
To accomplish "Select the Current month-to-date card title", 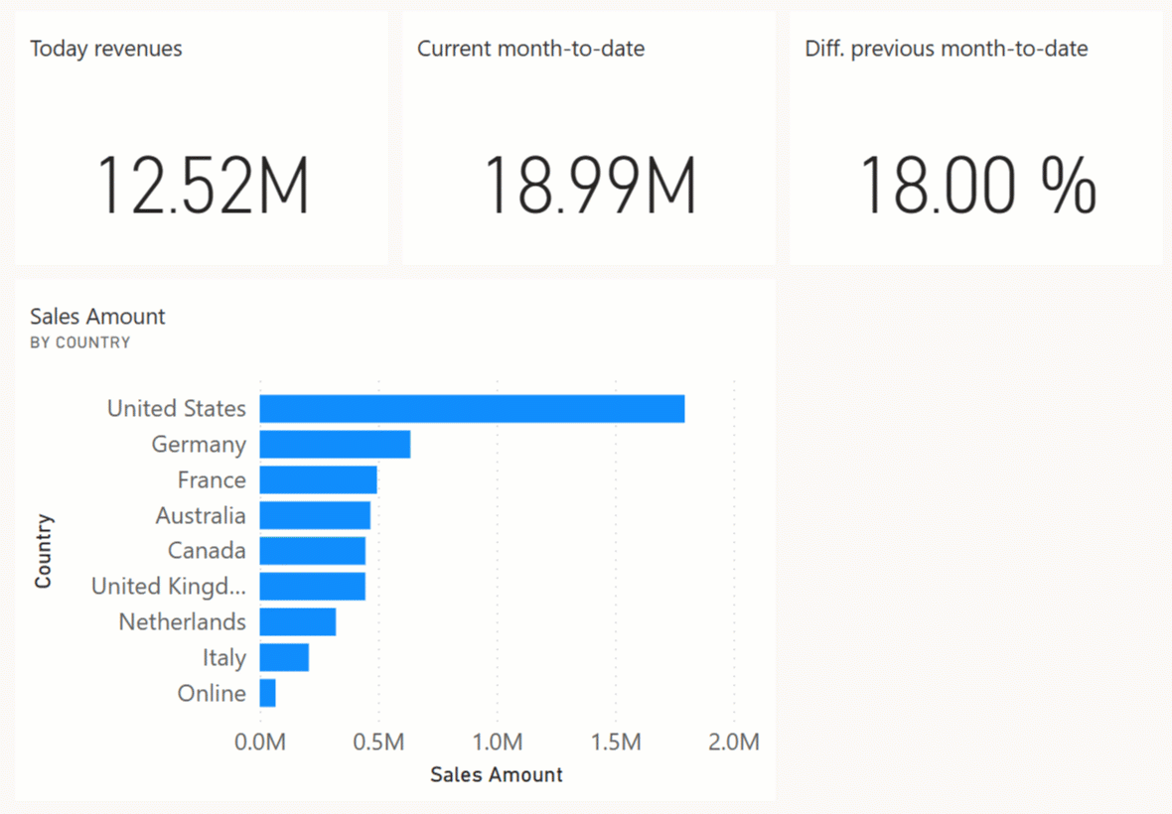I will pos(530,49).
